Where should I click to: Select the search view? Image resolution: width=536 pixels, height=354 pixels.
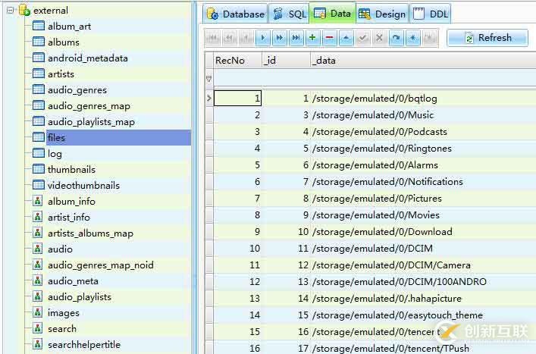tap(62, 329)
